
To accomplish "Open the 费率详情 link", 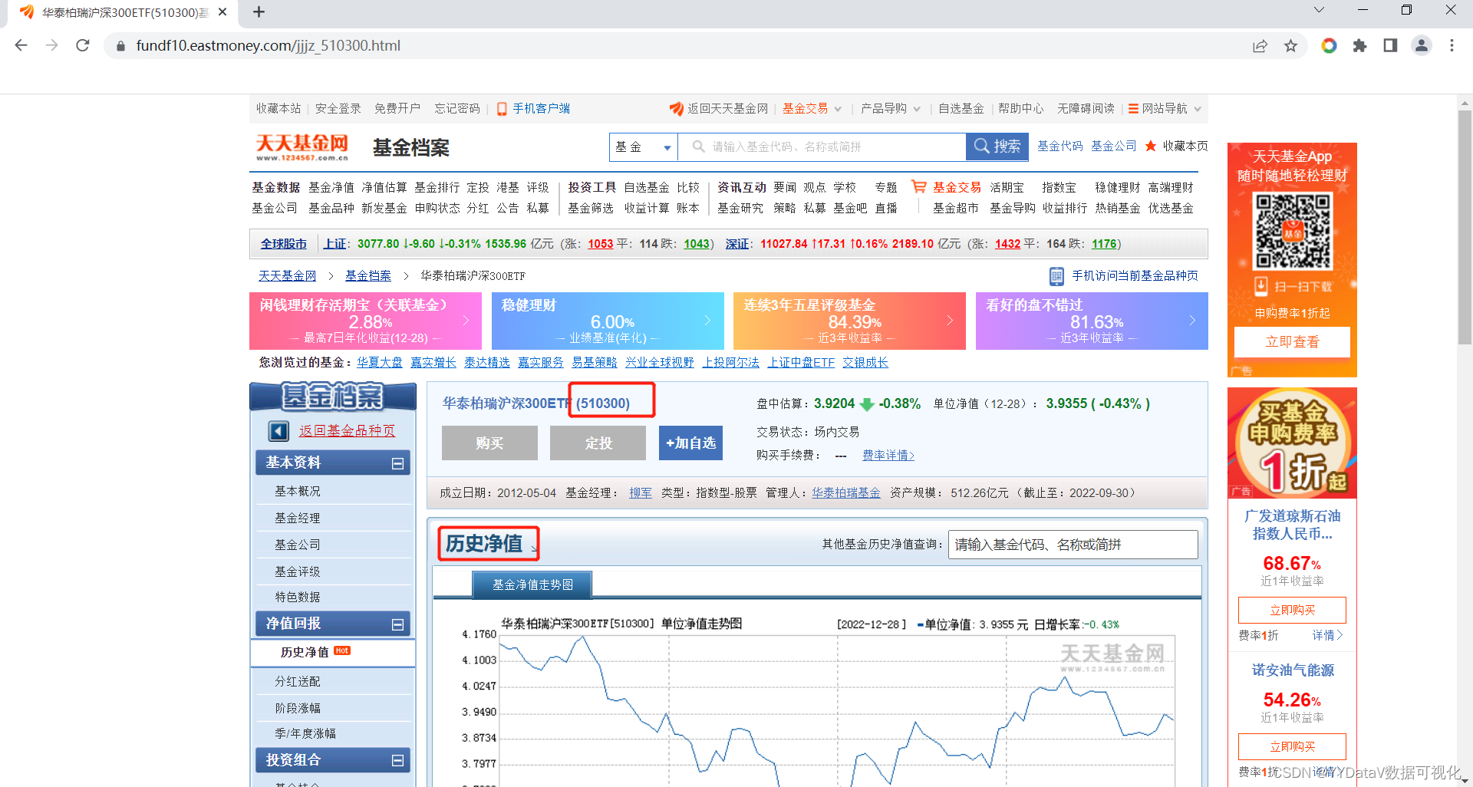I will [888, 456].
